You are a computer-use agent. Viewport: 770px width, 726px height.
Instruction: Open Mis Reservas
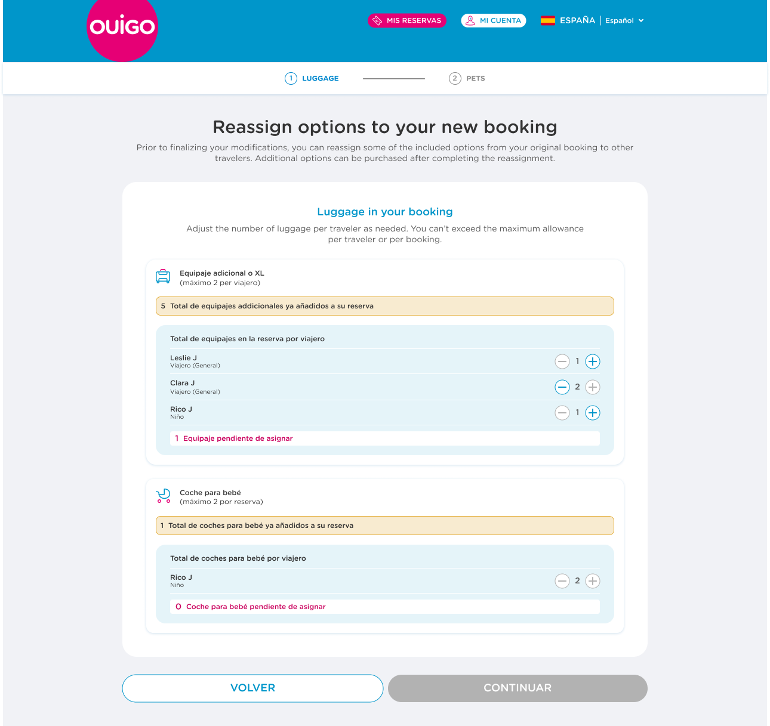(x=407, y=20)
